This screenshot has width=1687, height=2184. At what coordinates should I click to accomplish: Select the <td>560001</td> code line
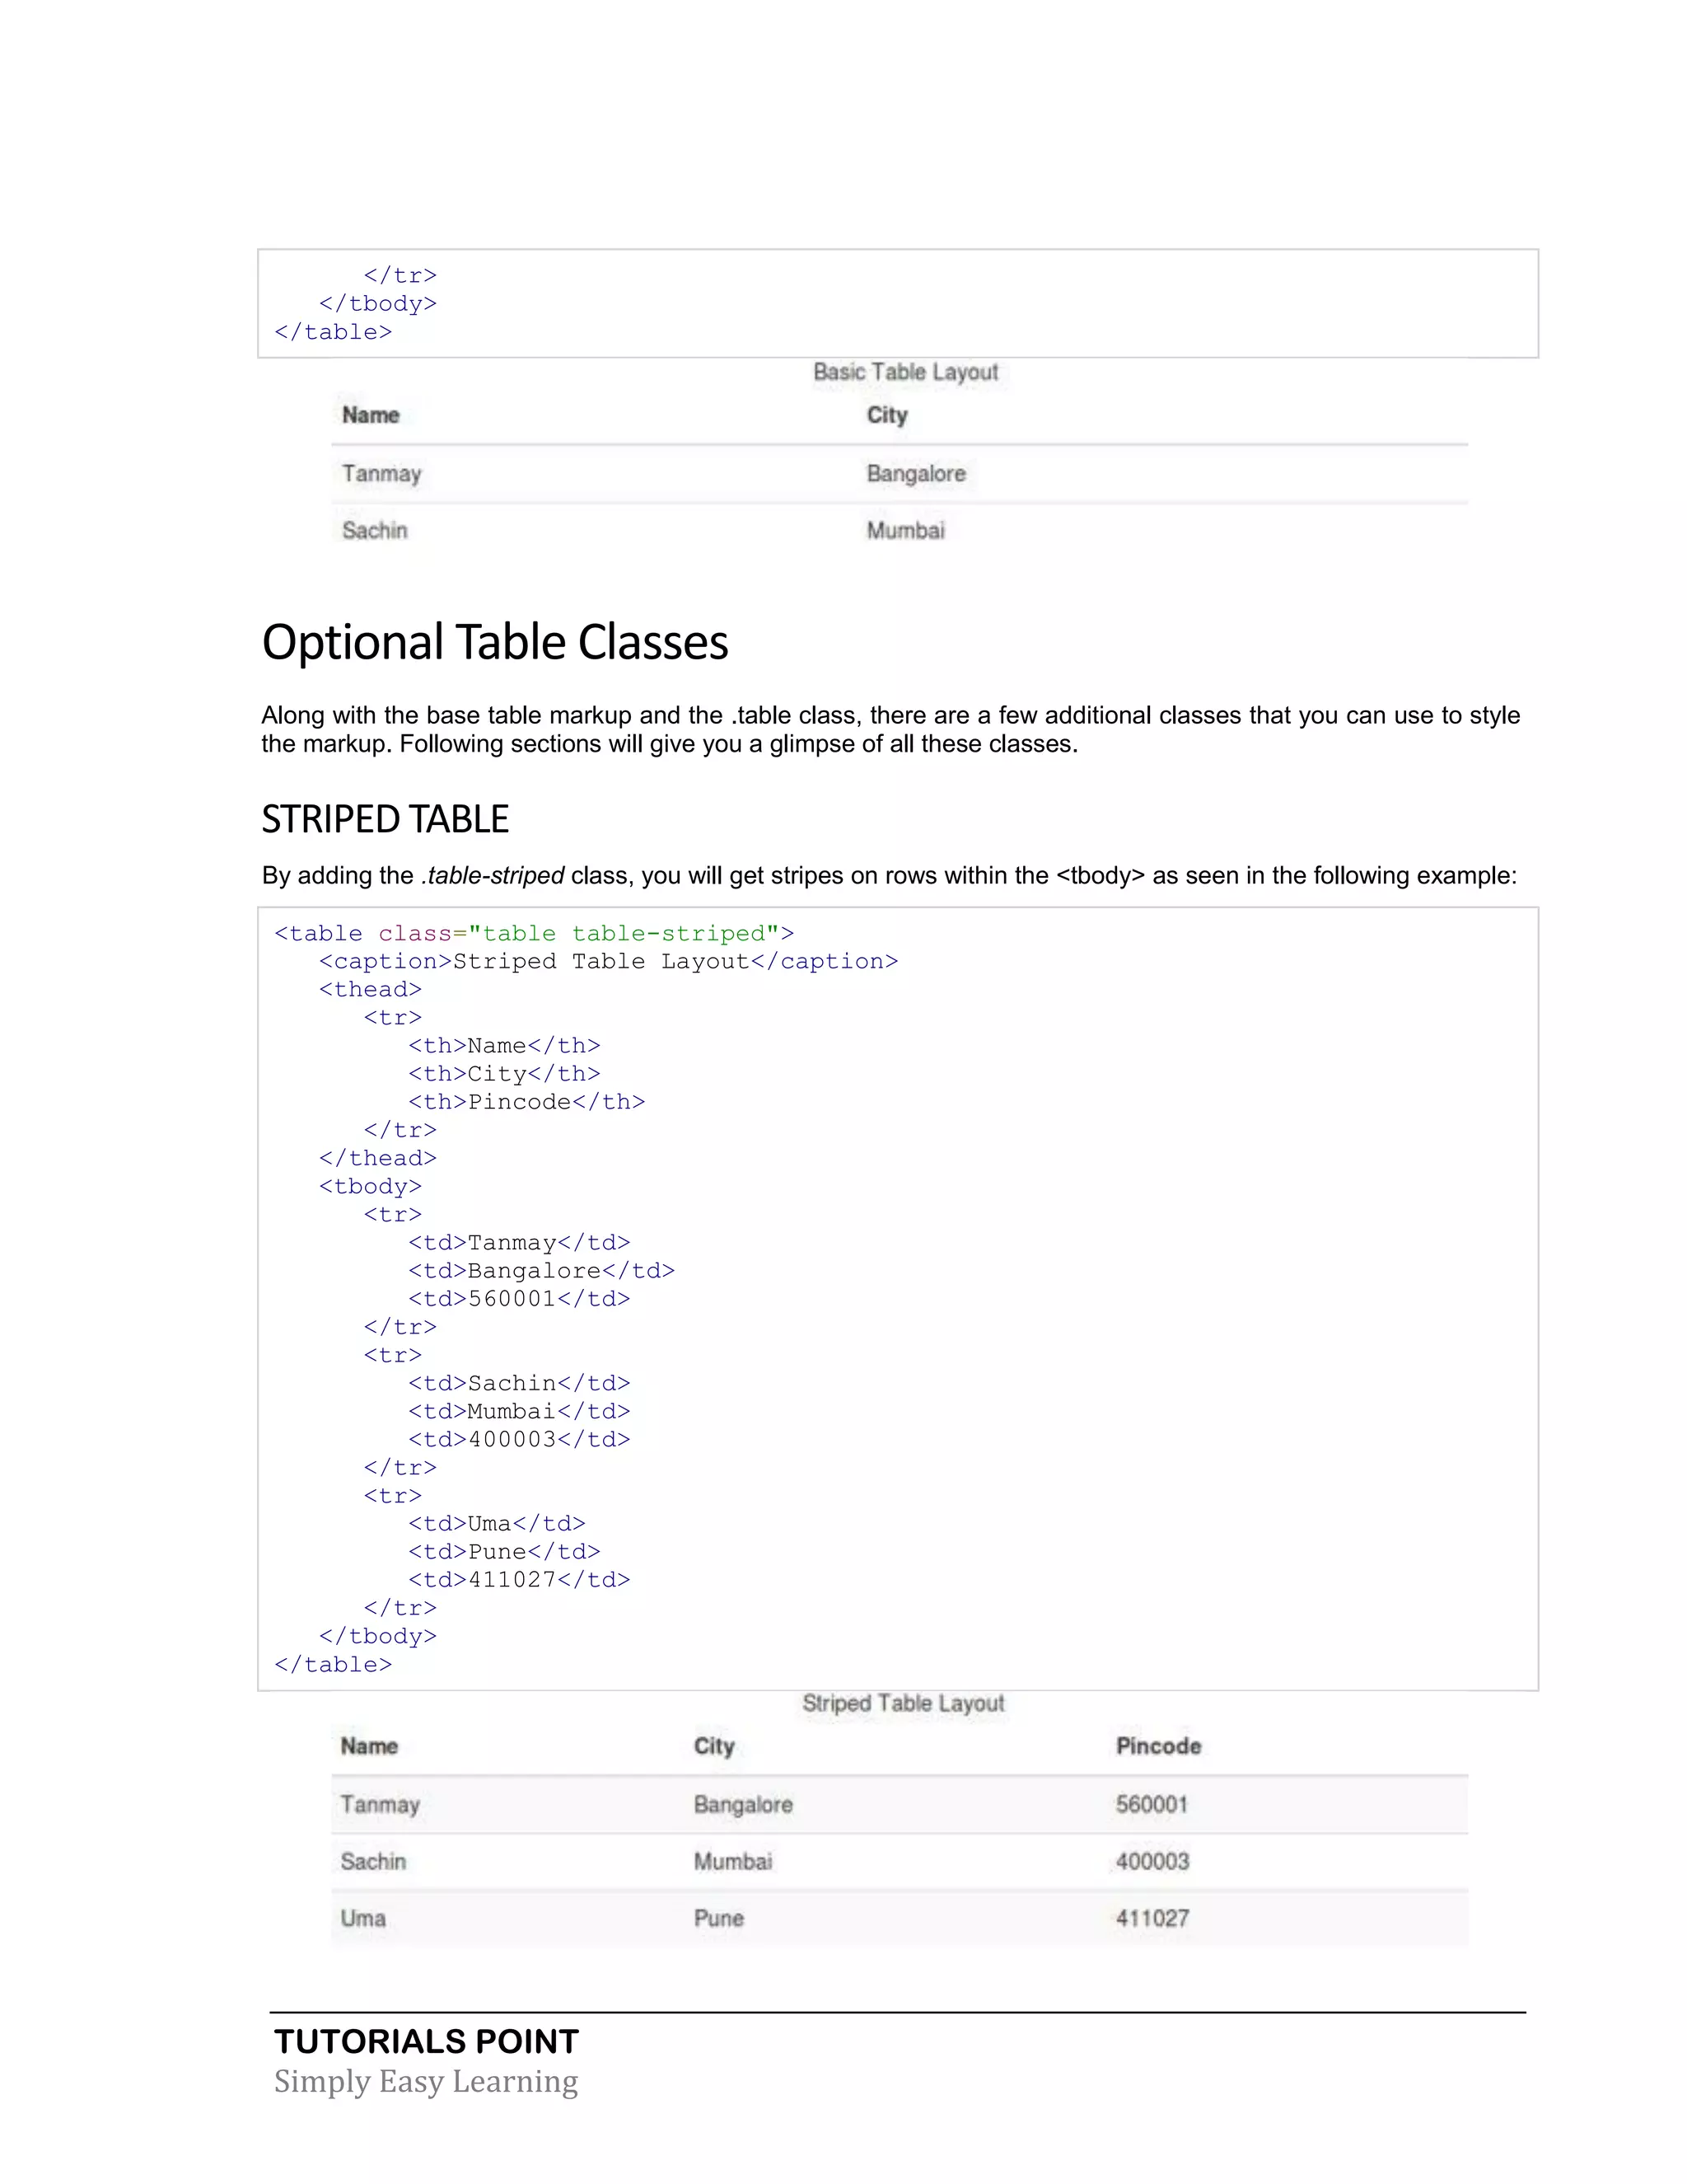click(x=520, y=1299)
